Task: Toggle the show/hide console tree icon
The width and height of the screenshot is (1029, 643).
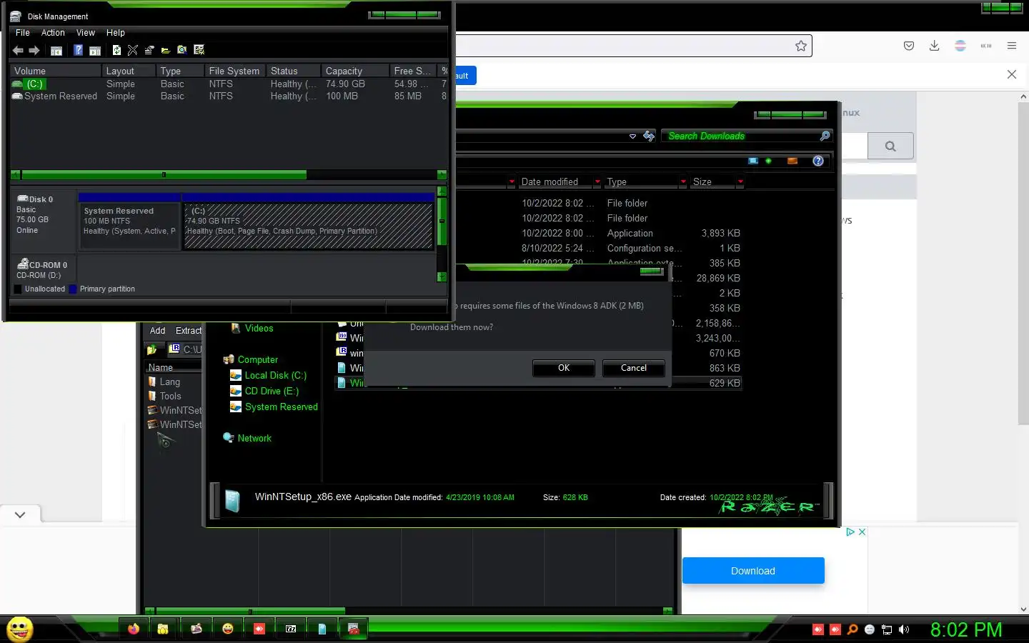Action: [56, 50]
